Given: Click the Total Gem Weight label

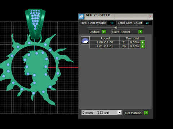Looking at the screenshot, I should pos(93,23).
